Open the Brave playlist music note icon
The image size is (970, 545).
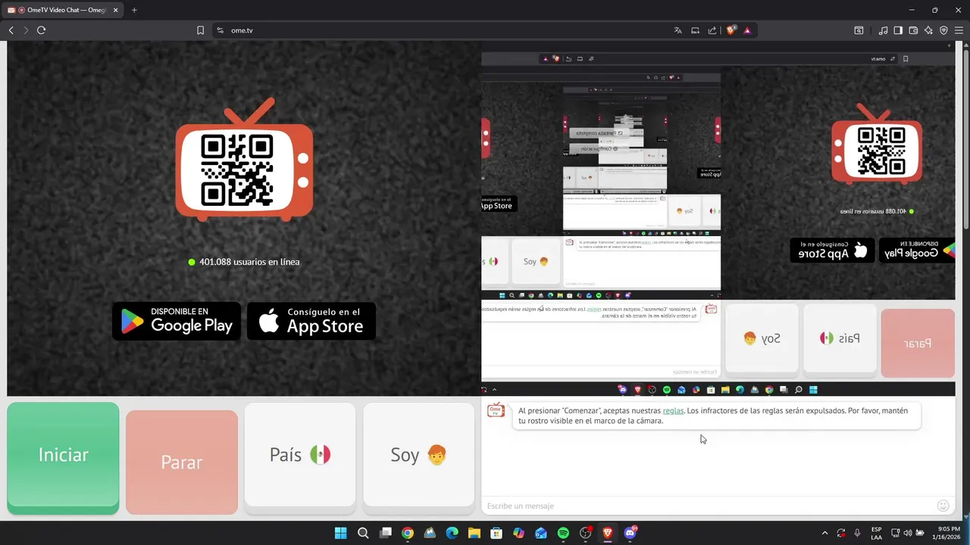884,30
